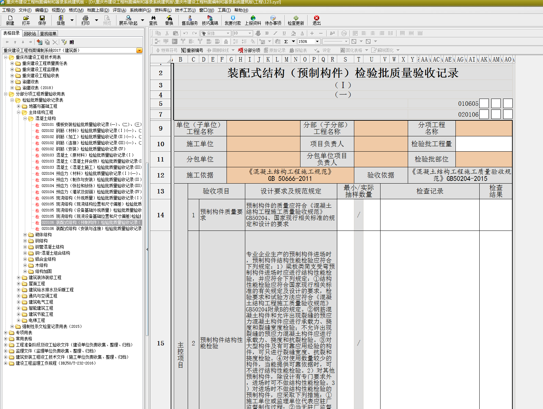This screenshot has height=409, width=543.
Task: Click the delete X icon in tree toolbar
Action: (55, 42)
